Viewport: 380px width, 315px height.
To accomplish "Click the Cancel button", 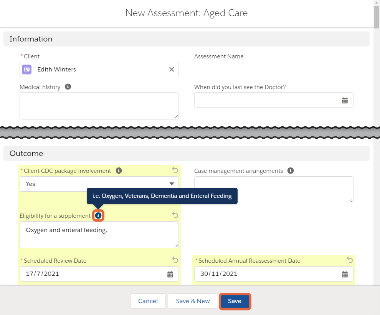I will (x=148, y=301).
